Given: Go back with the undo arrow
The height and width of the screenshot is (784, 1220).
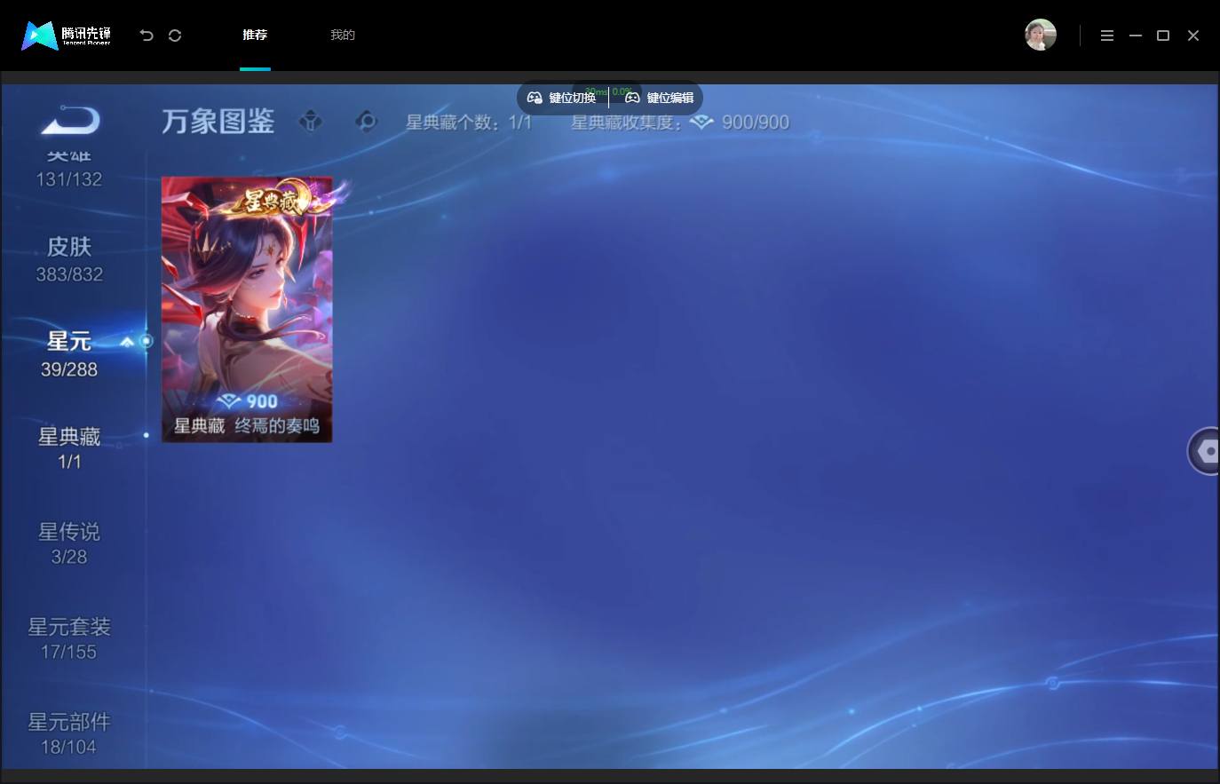Looking at the screenshot, I should coord(147,36).
